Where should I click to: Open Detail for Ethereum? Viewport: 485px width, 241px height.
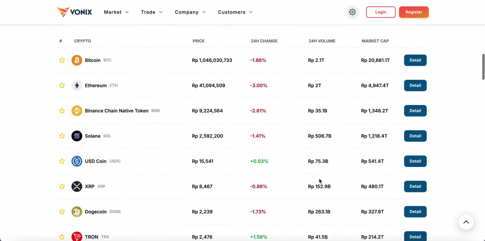pos(416,86)
